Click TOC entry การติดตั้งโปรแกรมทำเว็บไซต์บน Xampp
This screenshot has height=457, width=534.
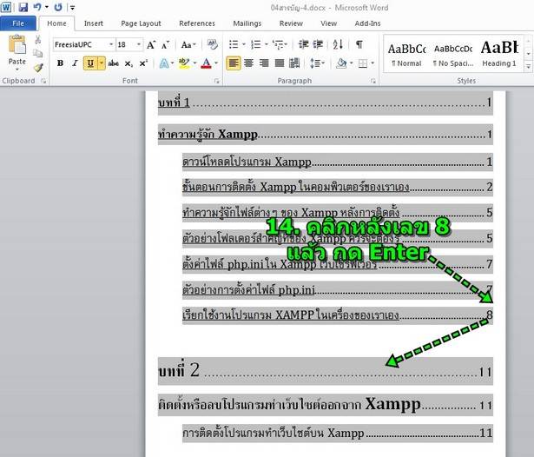point(338,433)
